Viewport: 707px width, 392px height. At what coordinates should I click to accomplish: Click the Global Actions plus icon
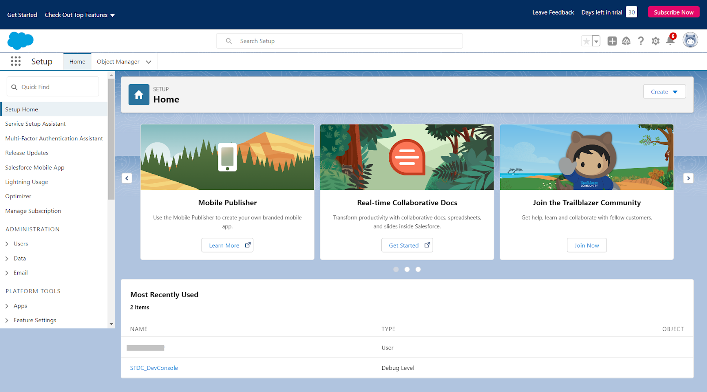(612, 41)
